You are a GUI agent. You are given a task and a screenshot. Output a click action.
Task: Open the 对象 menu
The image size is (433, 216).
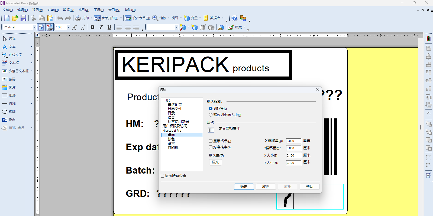(x=53, y=10)
